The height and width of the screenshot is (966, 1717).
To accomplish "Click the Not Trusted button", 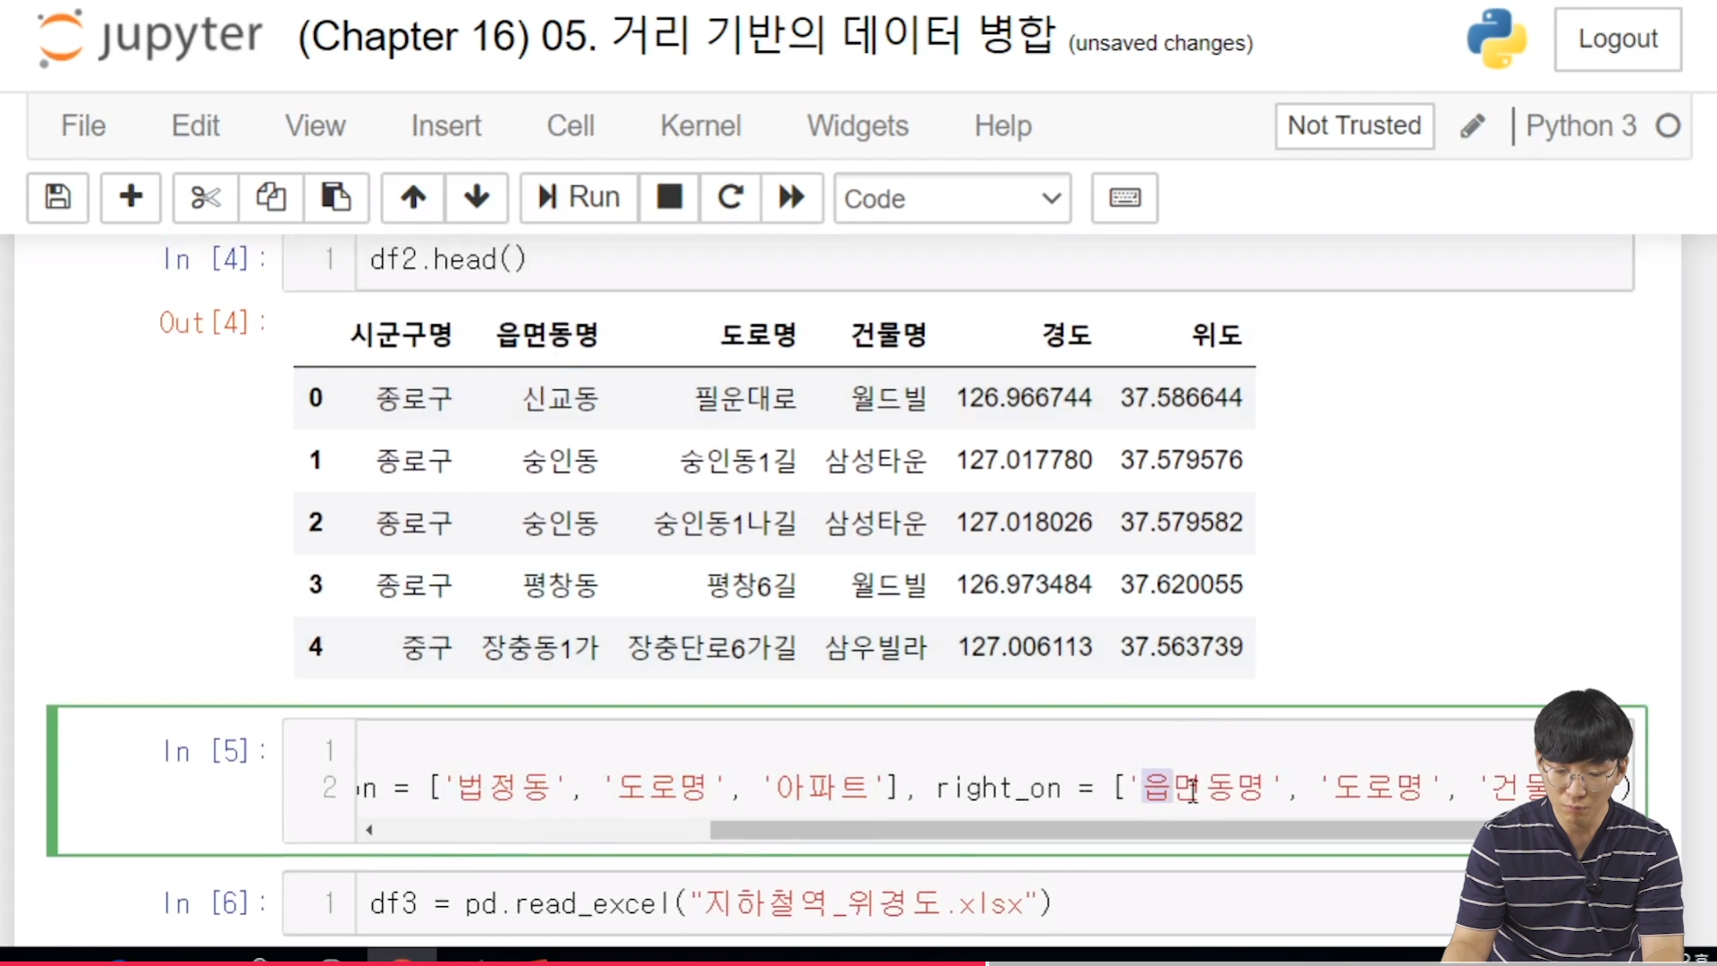I will coord(1354,126).
